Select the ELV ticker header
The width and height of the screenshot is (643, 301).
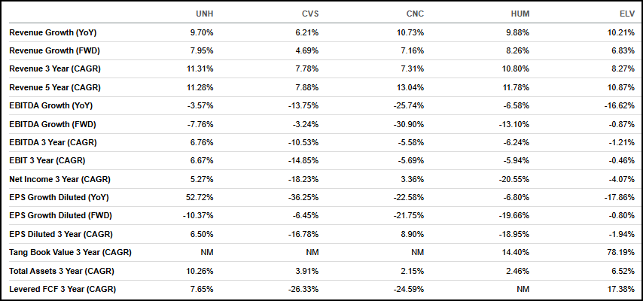[x=626, y=14]
